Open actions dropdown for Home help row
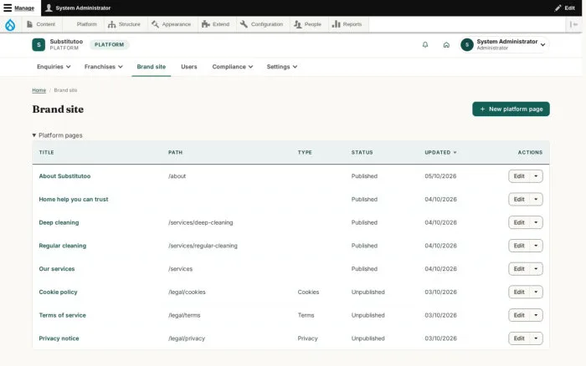586x366 pixels. (536, 199)
